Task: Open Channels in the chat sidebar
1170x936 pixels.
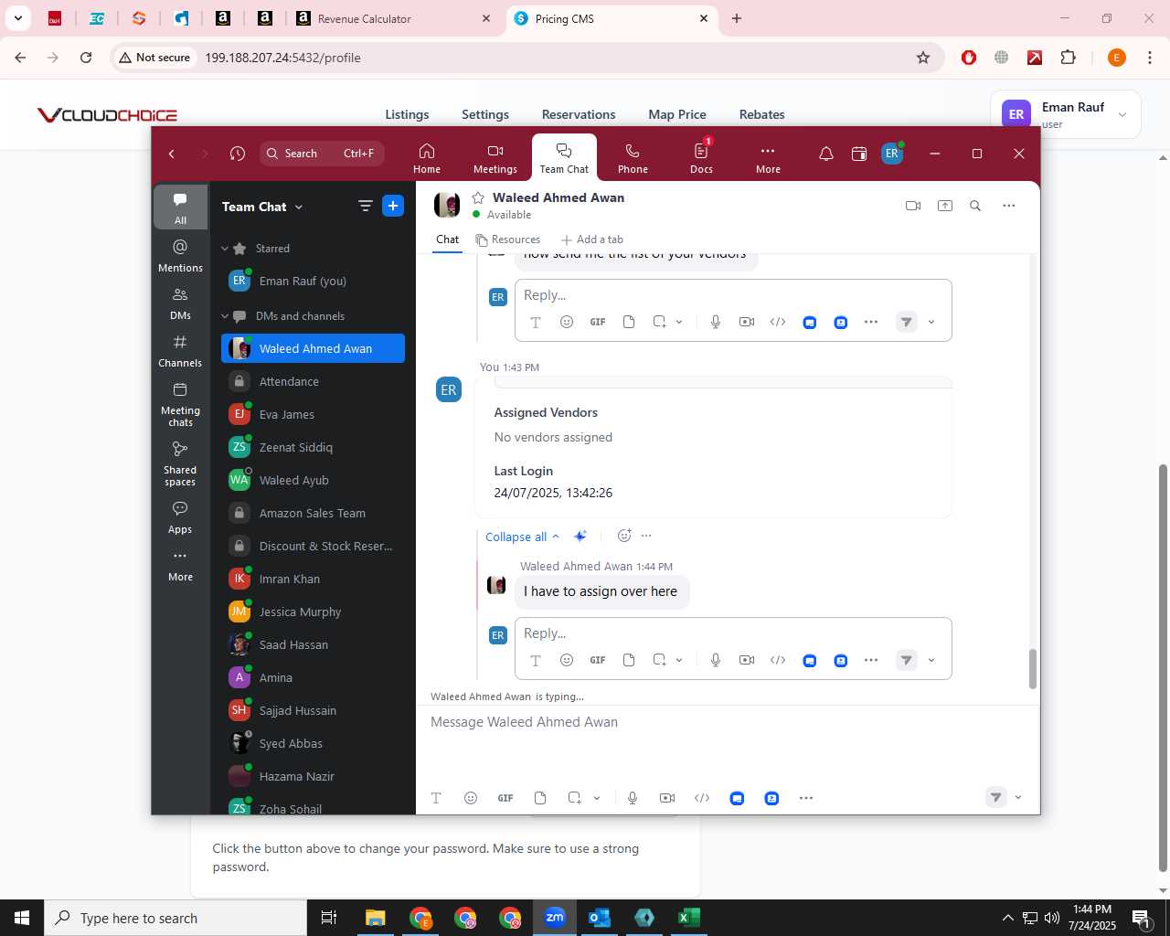Action: [180, 351]
